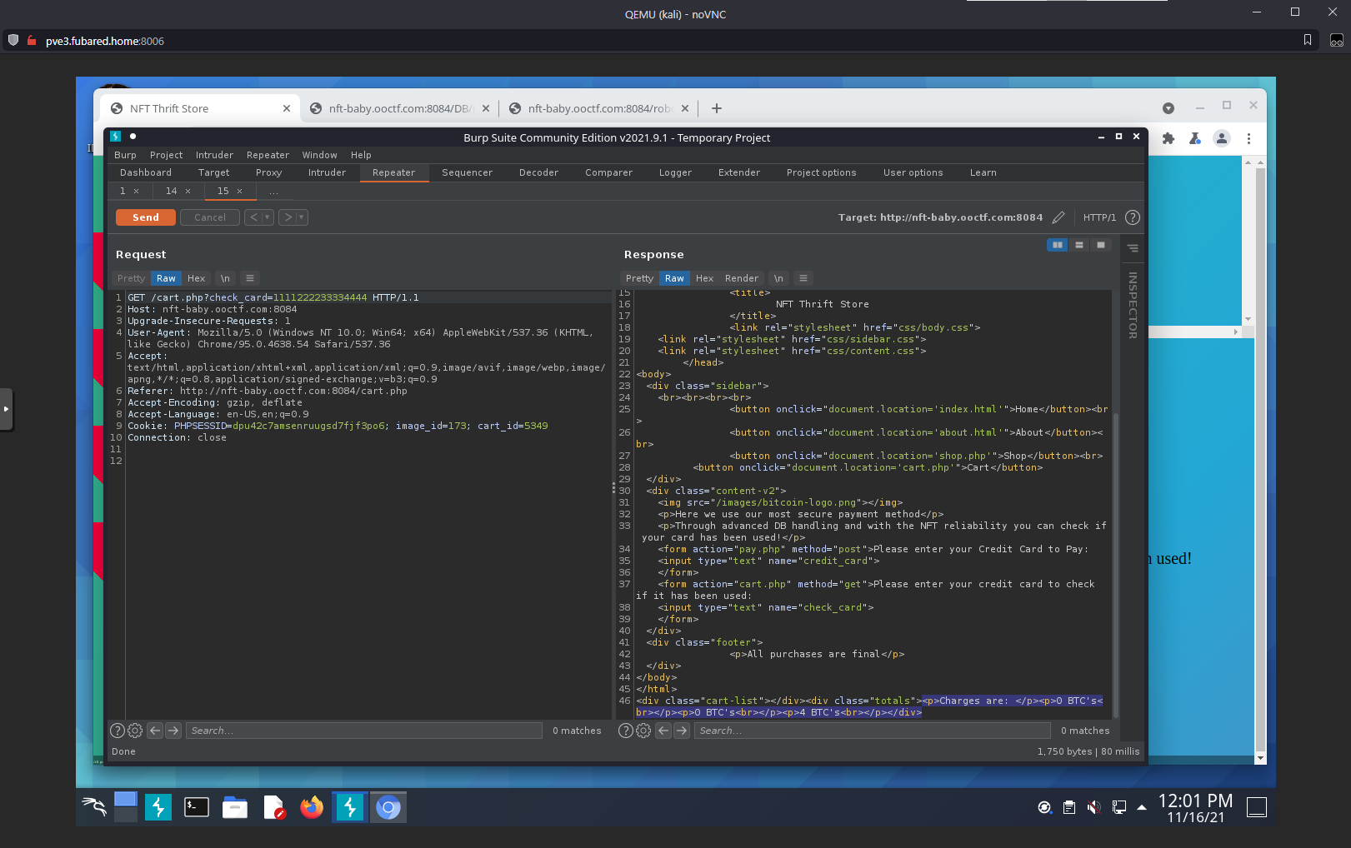Switch to Decoder tab

(x=538, y=172)
